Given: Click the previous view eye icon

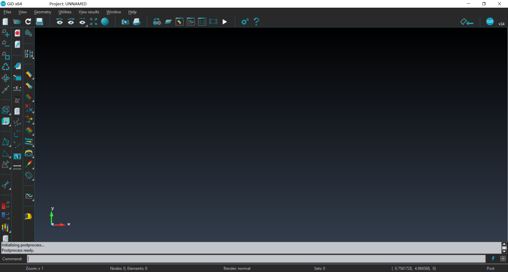Looking at the screenshot, I should pyautogui.click(x=60, y=22).
